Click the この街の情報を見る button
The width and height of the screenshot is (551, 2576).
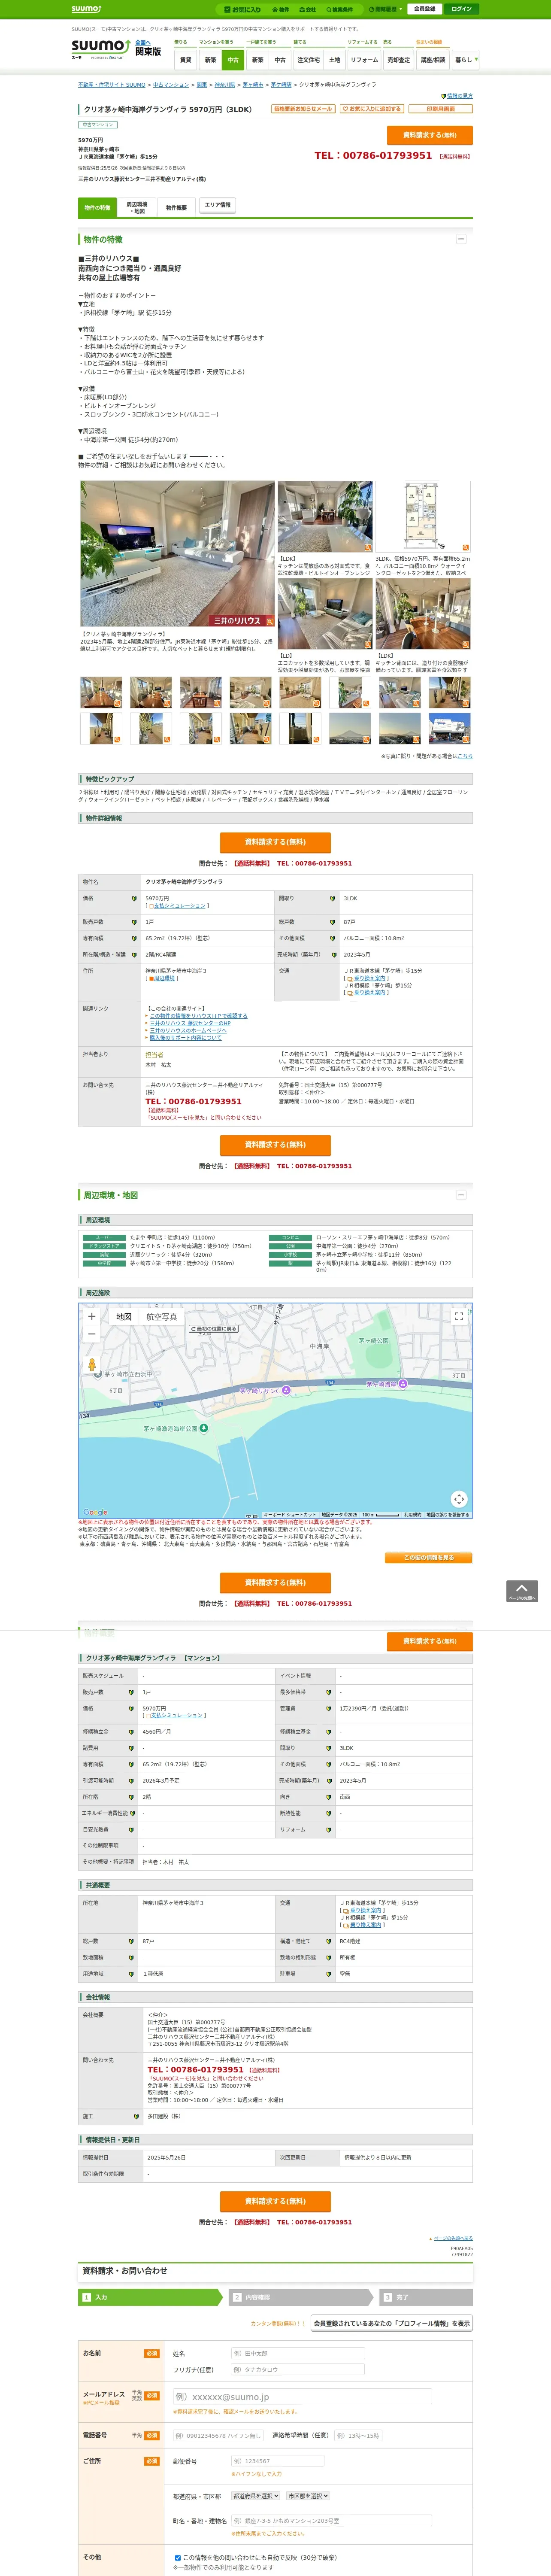(428, 1557)
